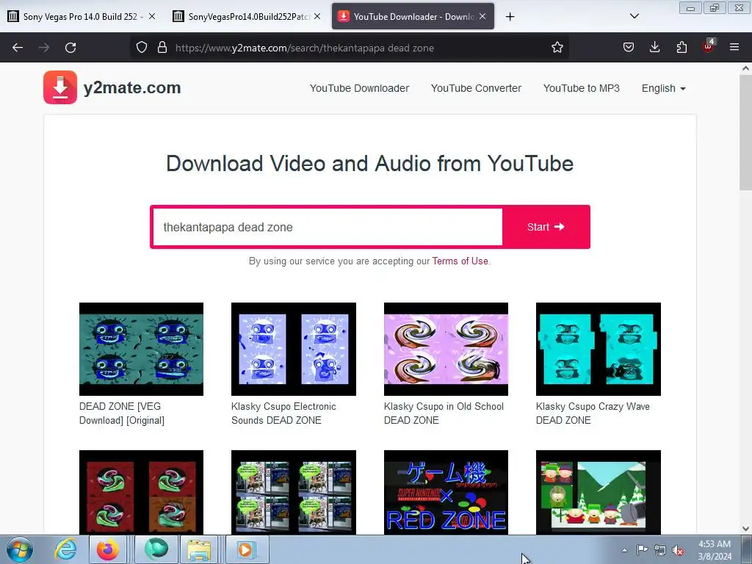Click the uBlock Origin extension icon
The height and width of the screenshot is (564, 752).
[x=708, y=46]
